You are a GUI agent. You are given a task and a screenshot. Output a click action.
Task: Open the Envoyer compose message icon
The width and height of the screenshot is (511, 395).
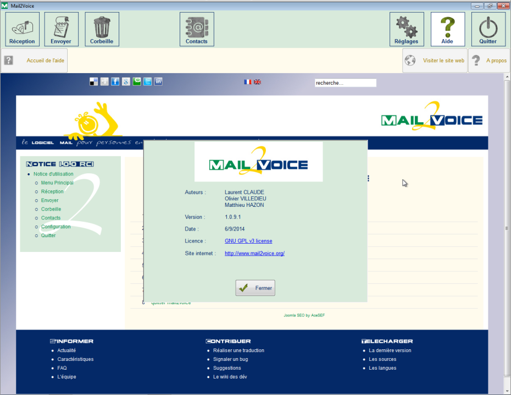pos(62,29)
